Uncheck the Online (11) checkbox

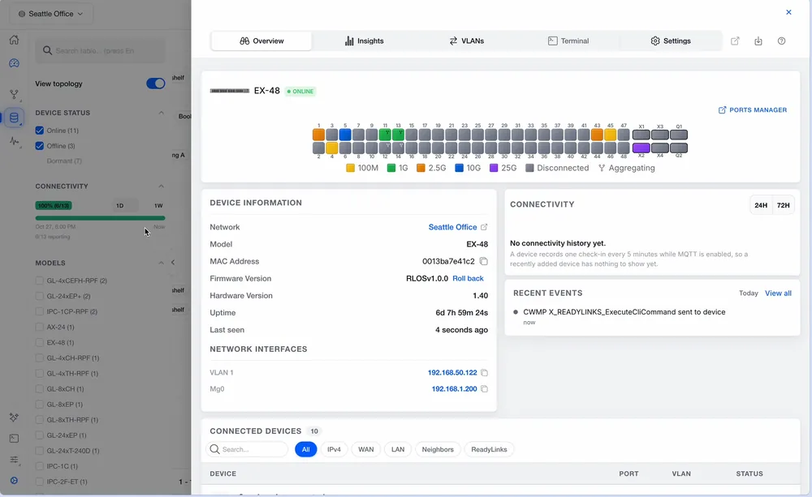pyautogui.click(x=39, y=131)
